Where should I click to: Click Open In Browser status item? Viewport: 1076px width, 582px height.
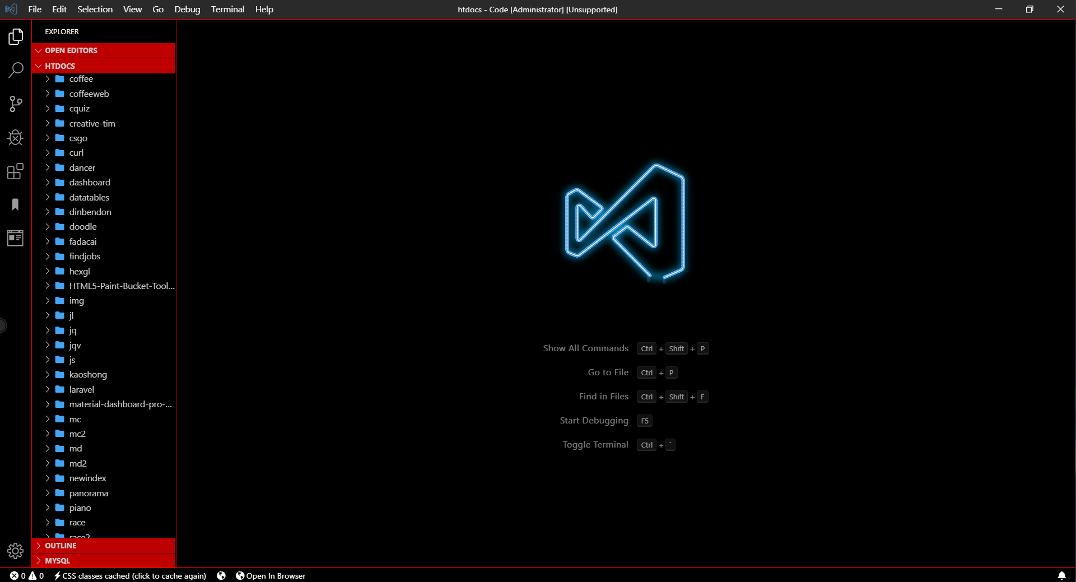(271, 576)
